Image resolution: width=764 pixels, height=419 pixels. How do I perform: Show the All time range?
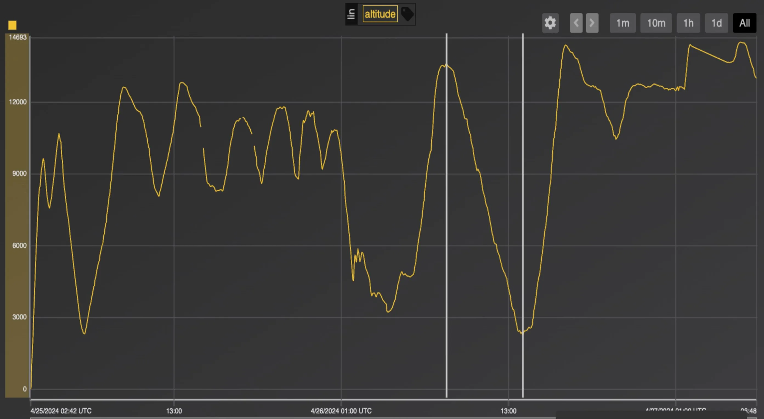(745, 23)
